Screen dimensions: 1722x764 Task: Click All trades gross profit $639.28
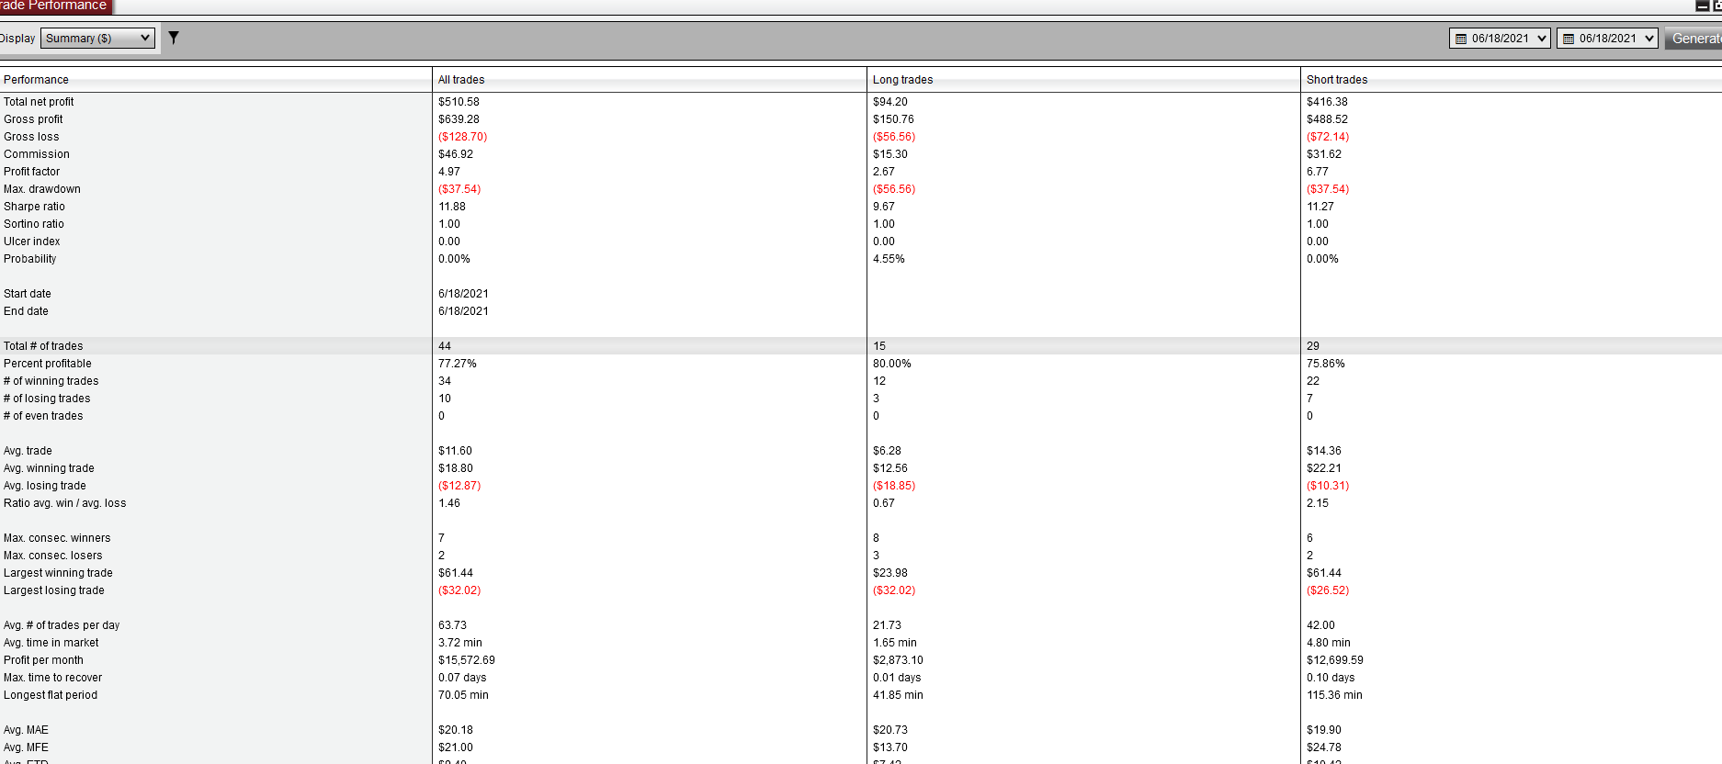(x=459, y=119)
